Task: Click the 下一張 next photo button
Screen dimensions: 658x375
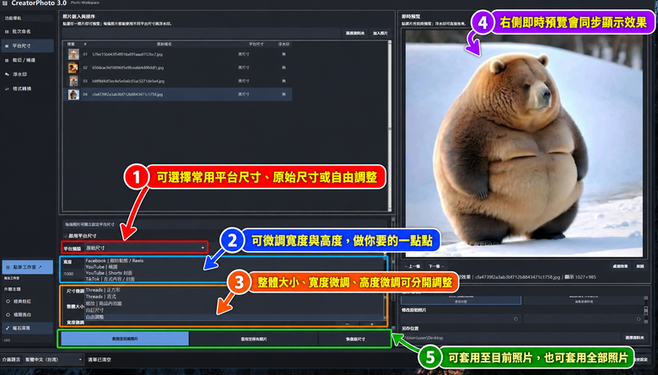Action: (x=435, y=266)
